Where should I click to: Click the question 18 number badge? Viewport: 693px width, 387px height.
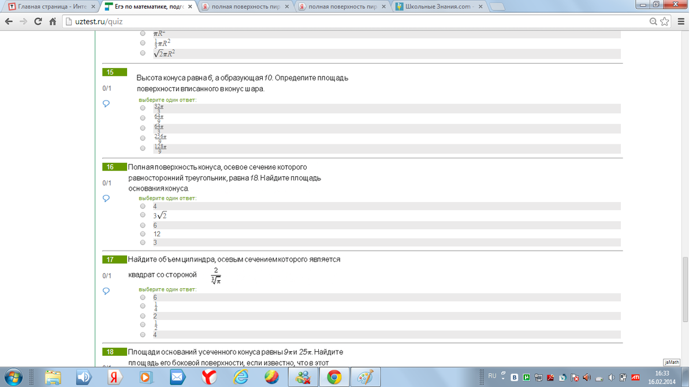coord(114,352)
